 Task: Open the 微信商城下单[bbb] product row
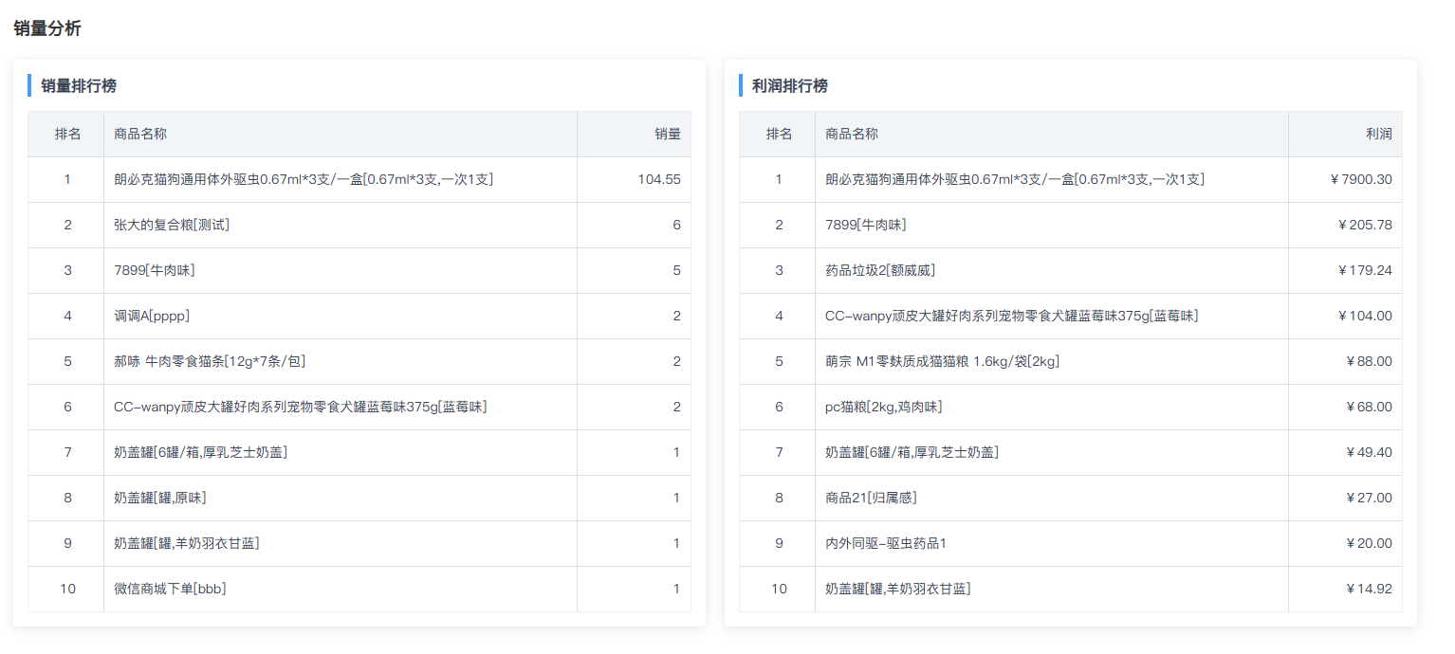click(170, 590)
